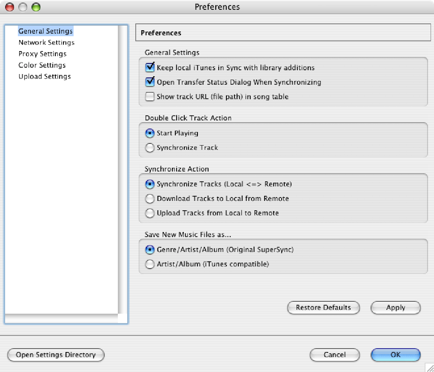The height and width of the screenshot is (372, 434).
Task: Uncheck Open Transfer Status Dialog When Synchronizing
Action: tap(150, 82)
